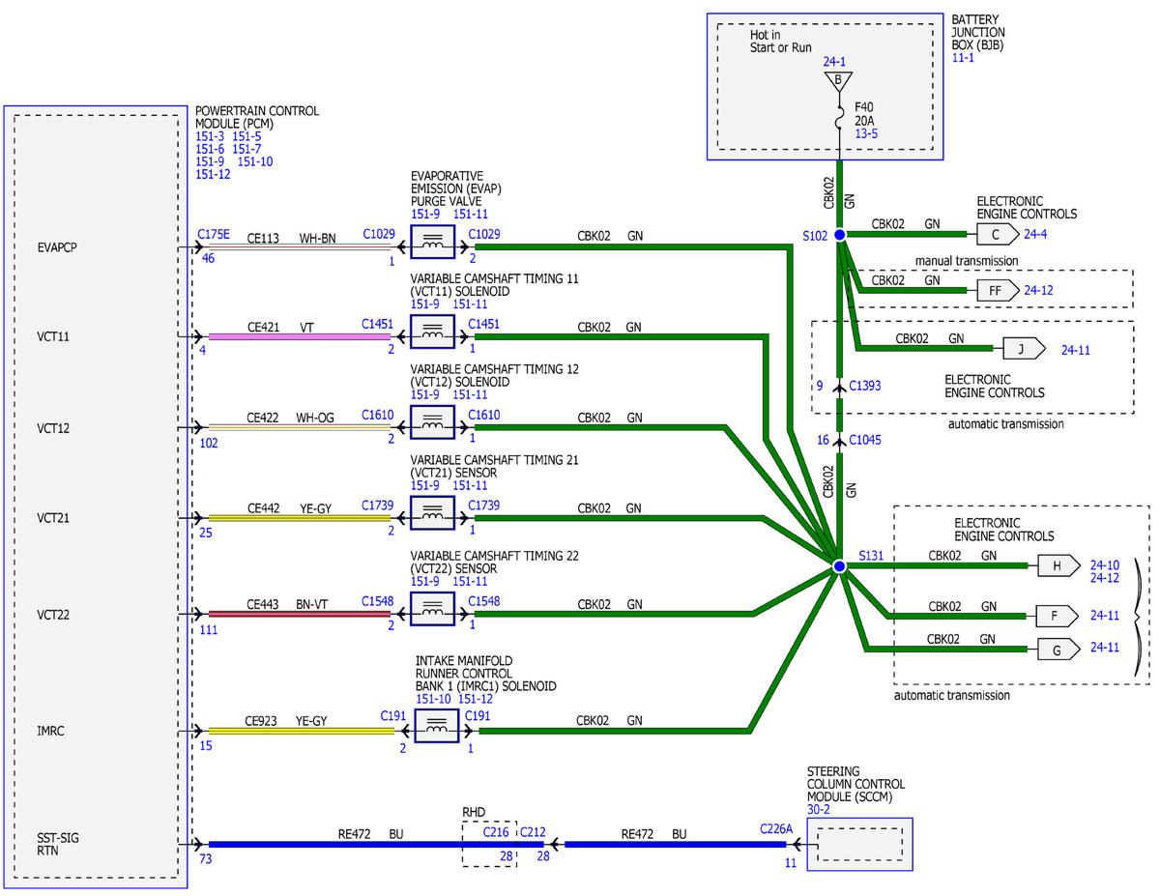The height and width of the screenshot is (896, 1160).
Task: Click the VCT12 solenoid coil symbol
Action: click(432, 422)
